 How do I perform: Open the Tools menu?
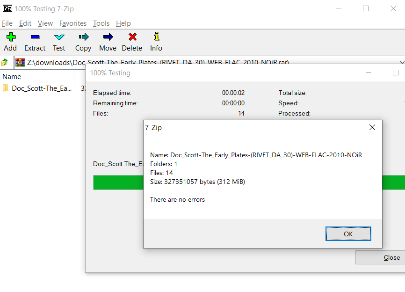101,23
